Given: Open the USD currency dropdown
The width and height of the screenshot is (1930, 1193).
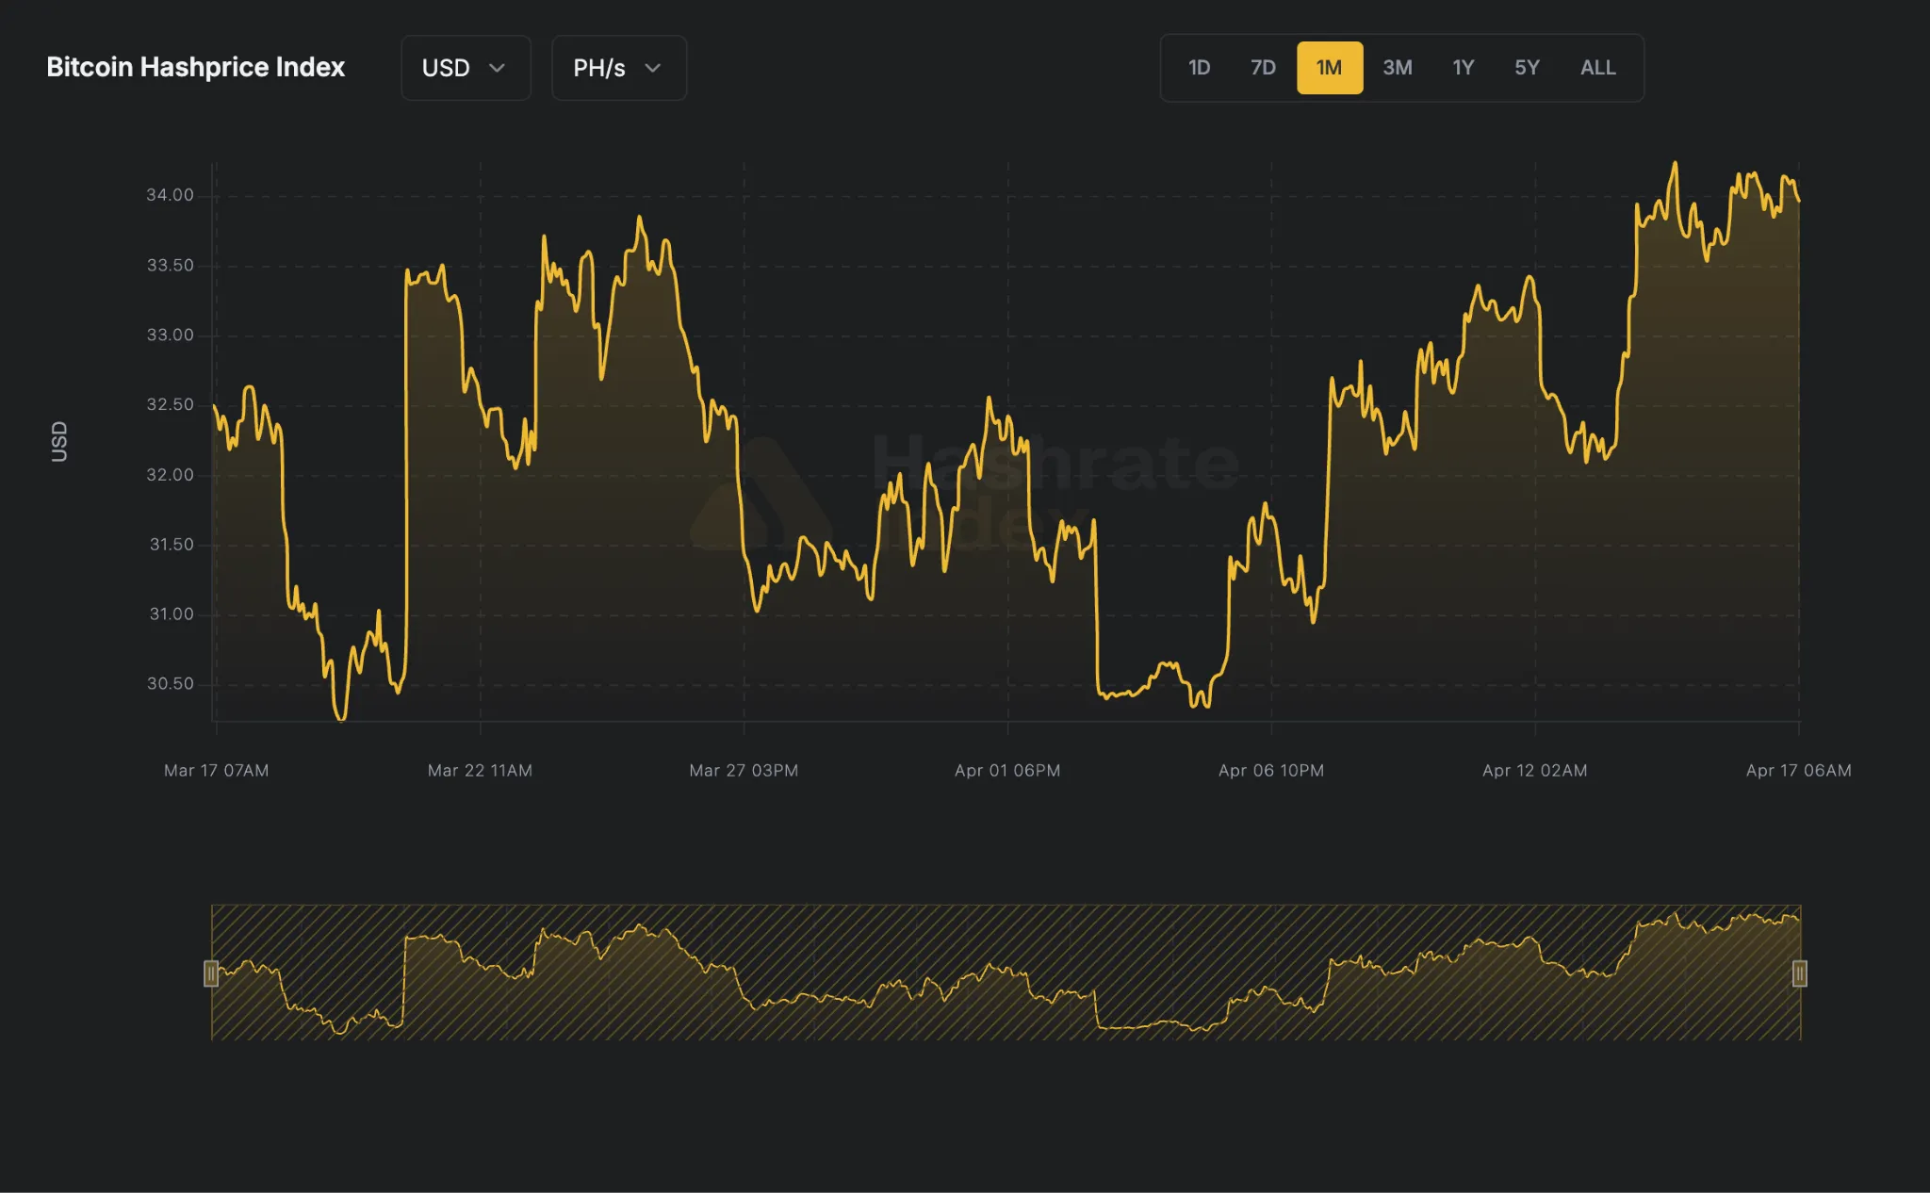Looking at the screenshot, I should [466, 67].
